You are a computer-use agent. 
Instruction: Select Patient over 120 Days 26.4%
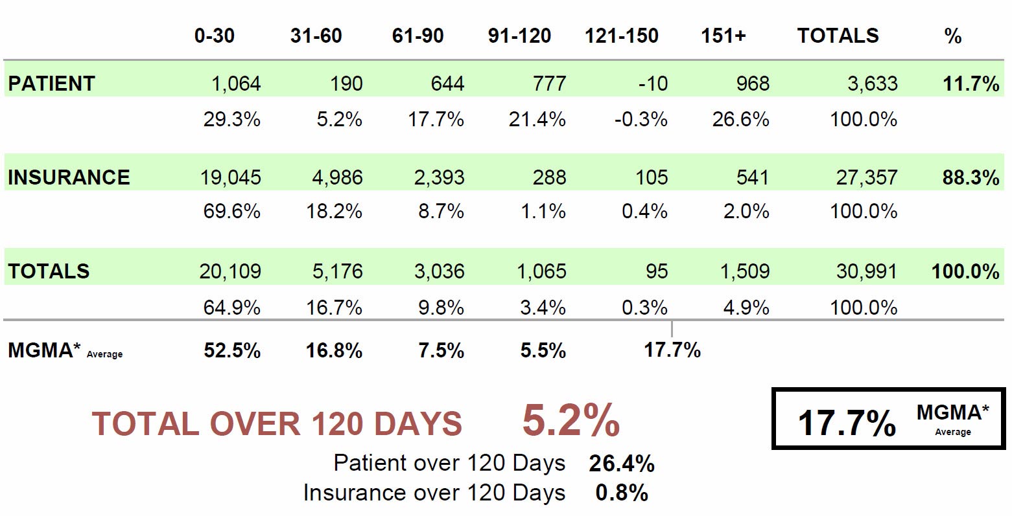pyautogui.click(x=622, y=464)
